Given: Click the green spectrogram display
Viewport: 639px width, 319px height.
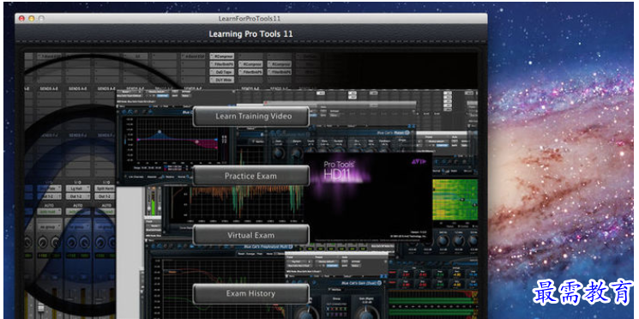Looking at the screenshot, I should [455, 199].
